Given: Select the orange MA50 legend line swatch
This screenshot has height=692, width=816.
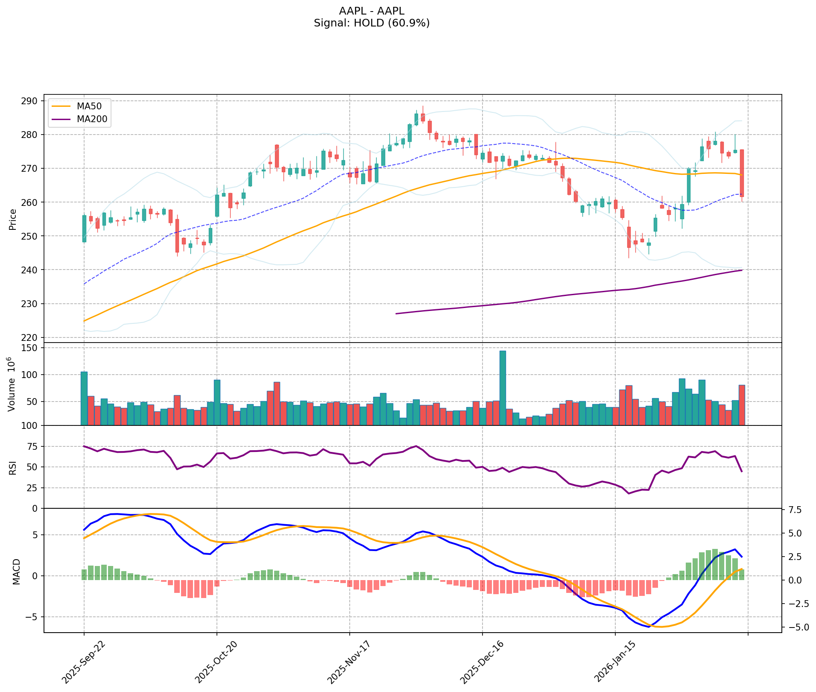Looking at the screenshot, I should coord(61,106).
